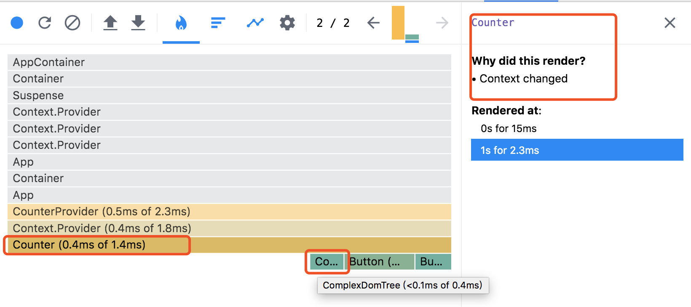This screenshot has height=307, width=691.
Task: Click the Suspense flamegraph row
Action: (229, 95)
